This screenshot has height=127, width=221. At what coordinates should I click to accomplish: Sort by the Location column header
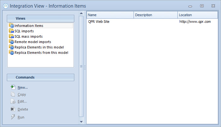[198, 15]
